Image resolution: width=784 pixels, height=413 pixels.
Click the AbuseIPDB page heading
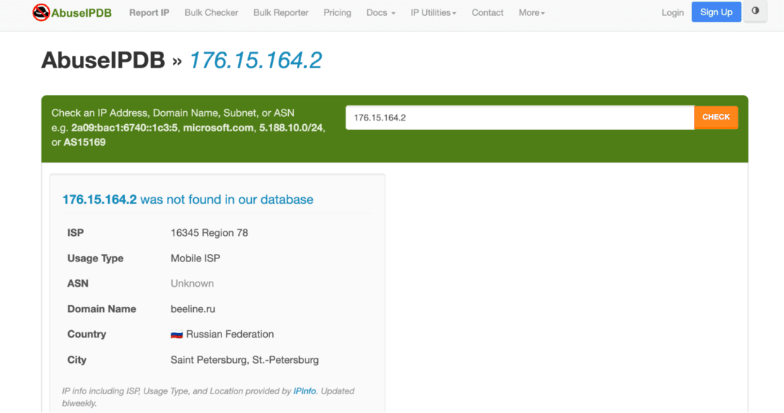point(103,60)
